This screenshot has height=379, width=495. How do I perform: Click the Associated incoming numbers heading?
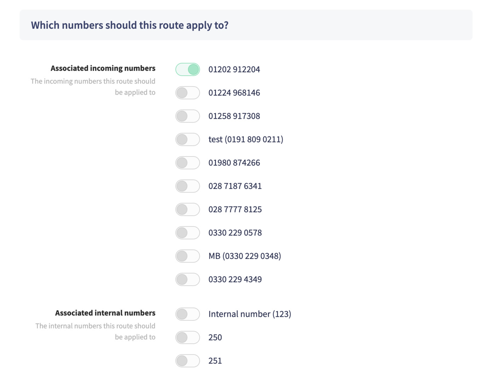[103, 68]
